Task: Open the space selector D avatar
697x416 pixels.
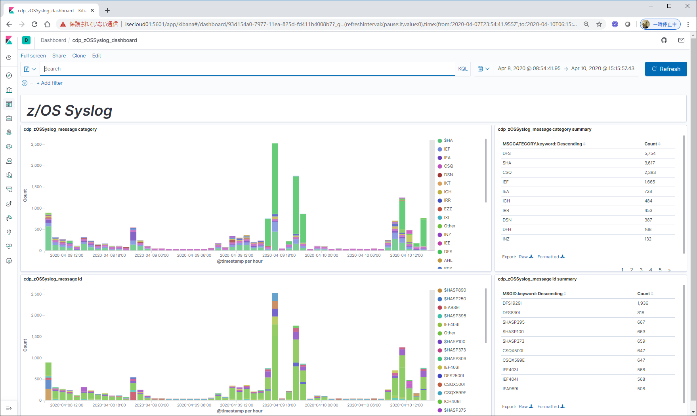Action: coord(27,40)
